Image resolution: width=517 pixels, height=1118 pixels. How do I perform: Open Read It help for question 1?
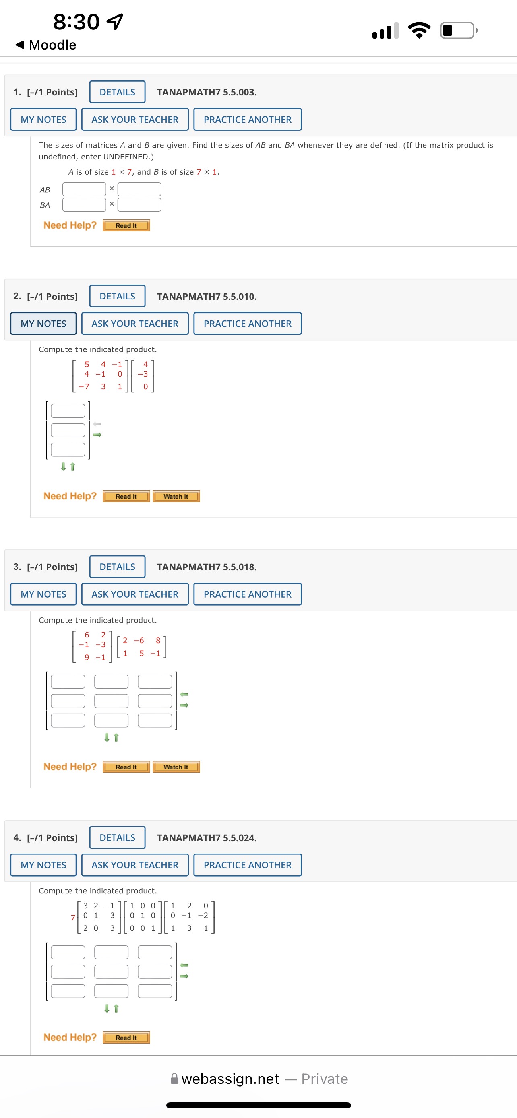pyautogui.click(x=126, y=226)
